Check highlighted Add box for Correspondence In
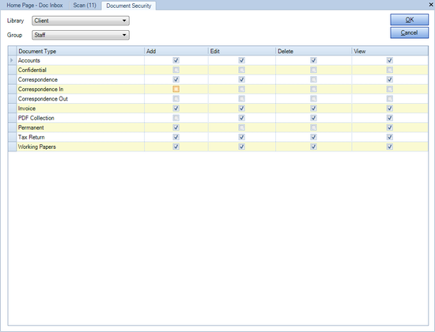Image resolution: width=435 pixels, height=332 pixels. pos(176,90)
